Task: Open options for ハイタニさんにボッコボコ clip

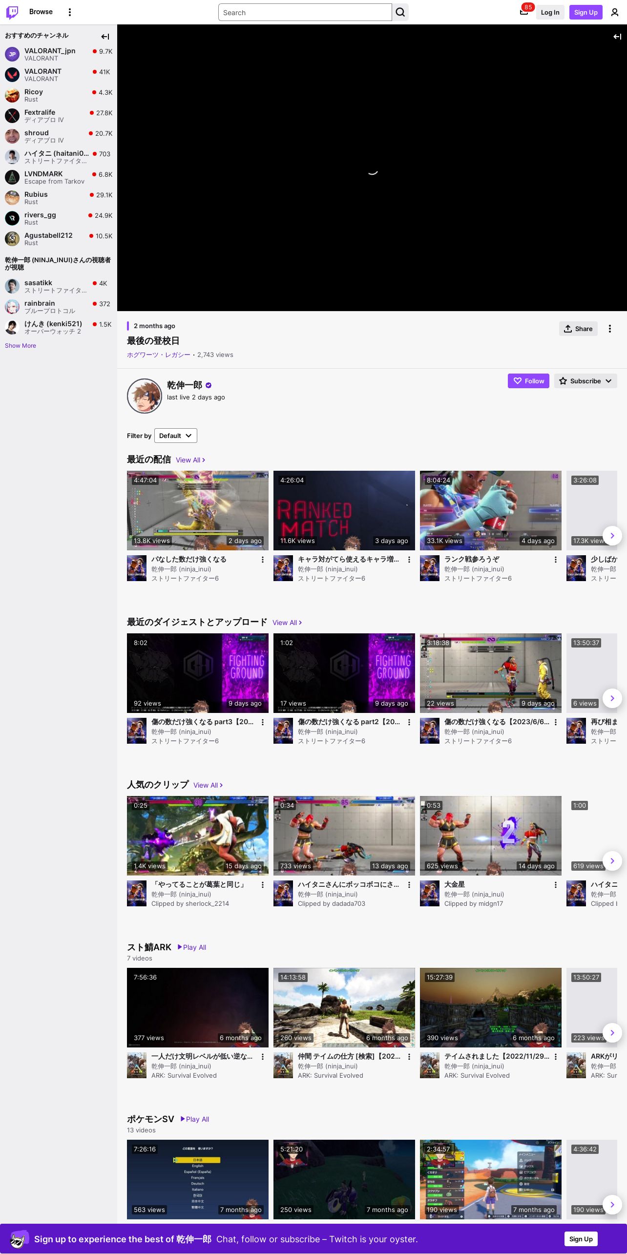Action: [409, 885]
